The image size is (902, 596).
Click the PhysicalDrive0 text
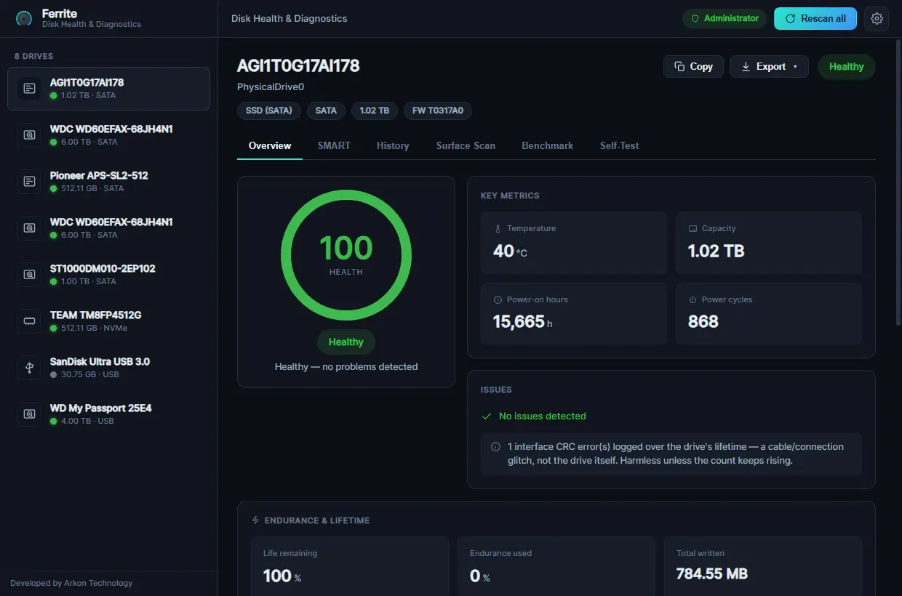[x=271, y=87]
